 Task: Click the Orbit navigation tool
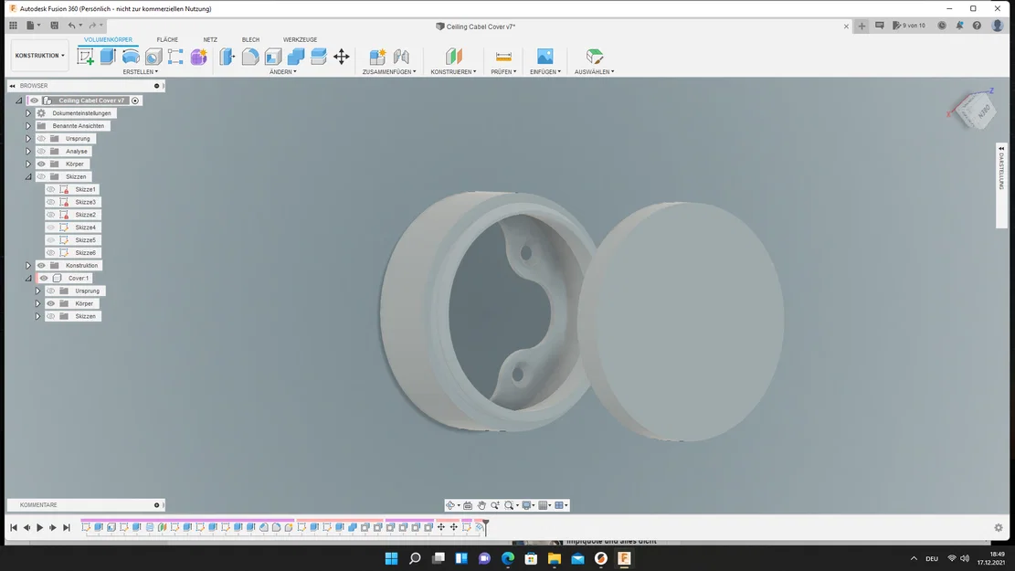[450, 505]
